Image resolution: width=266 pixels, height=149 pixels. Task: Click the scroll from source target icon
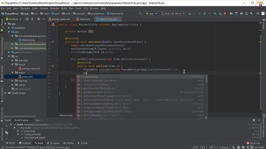27,19
